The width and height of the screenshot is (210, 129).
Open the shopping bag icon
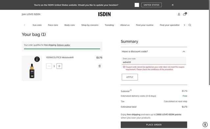coord(185,14)
